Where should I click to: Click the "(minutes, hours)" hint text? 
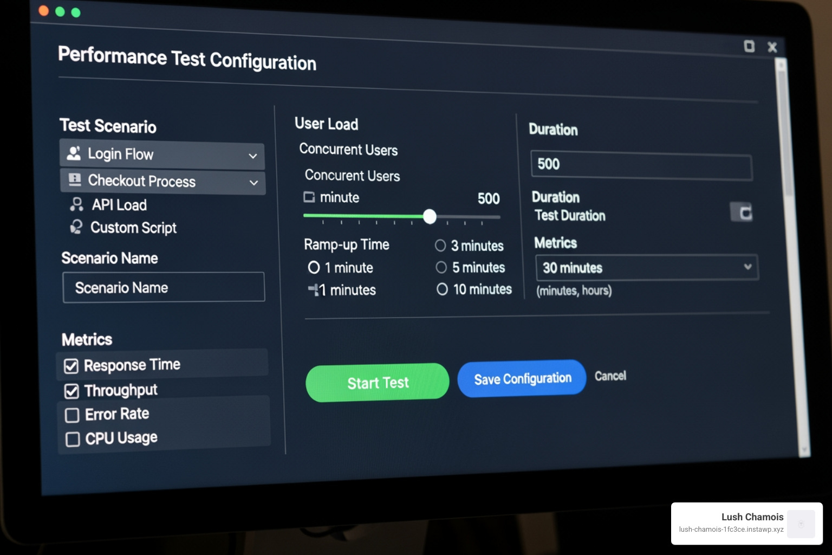click(x=574, y=291)
